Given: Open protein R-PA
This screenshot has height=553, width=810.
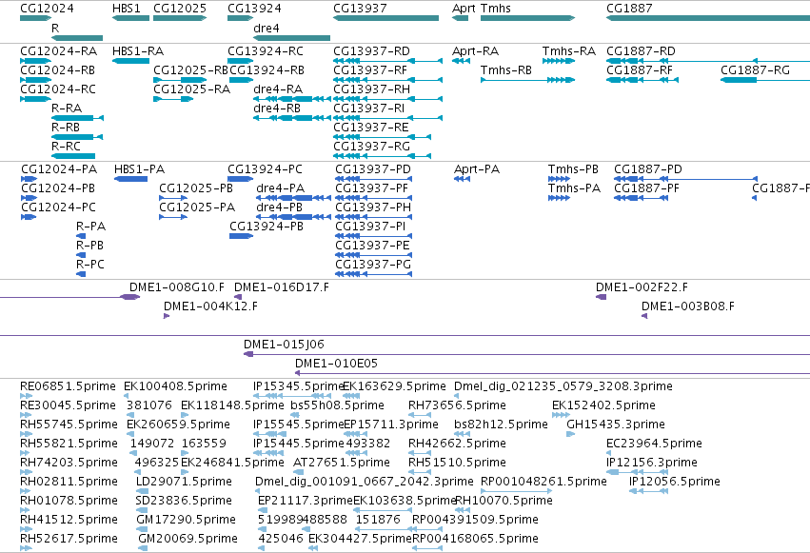Looking at the screenshot, I should 91,227.
